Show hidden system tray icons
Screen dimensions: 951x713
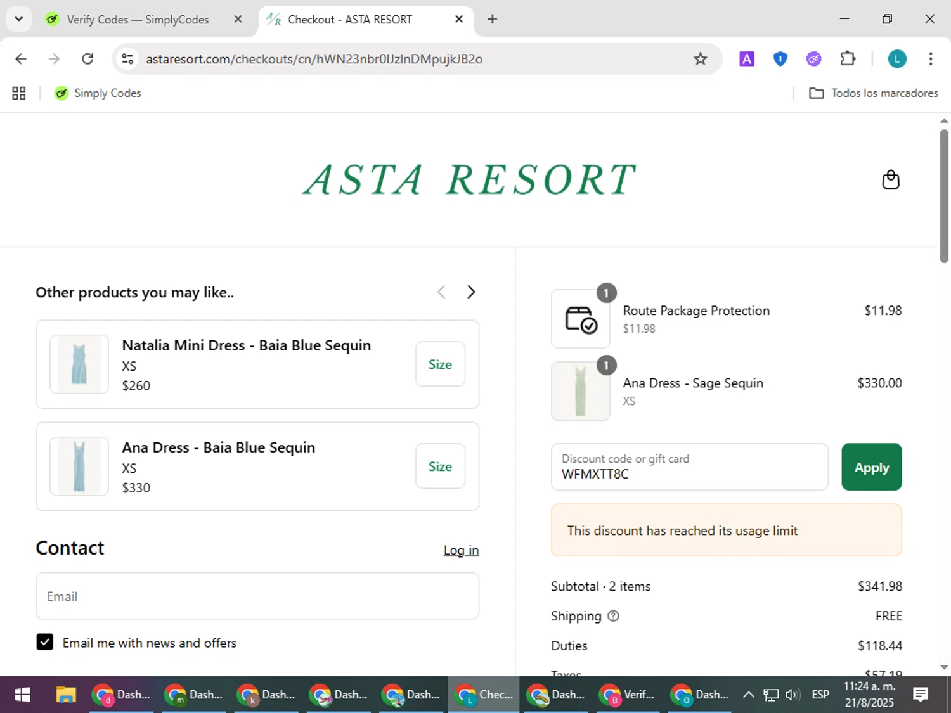748,695
